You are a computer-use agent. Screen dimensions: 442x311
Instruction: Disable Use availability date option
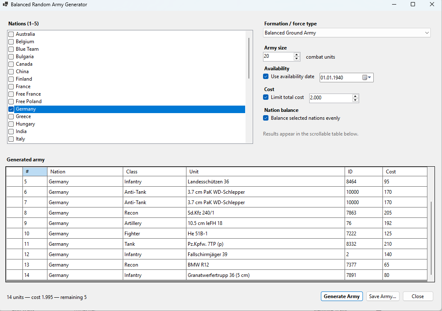click(x=266, y=77)
